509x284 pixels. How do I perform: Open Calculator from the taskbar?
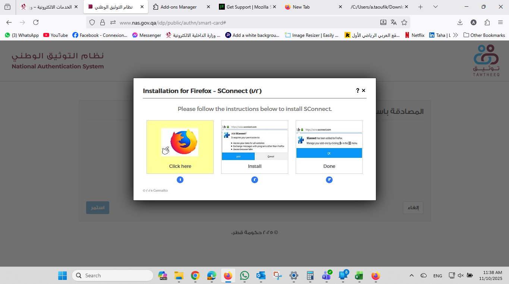tap(310, 275)
